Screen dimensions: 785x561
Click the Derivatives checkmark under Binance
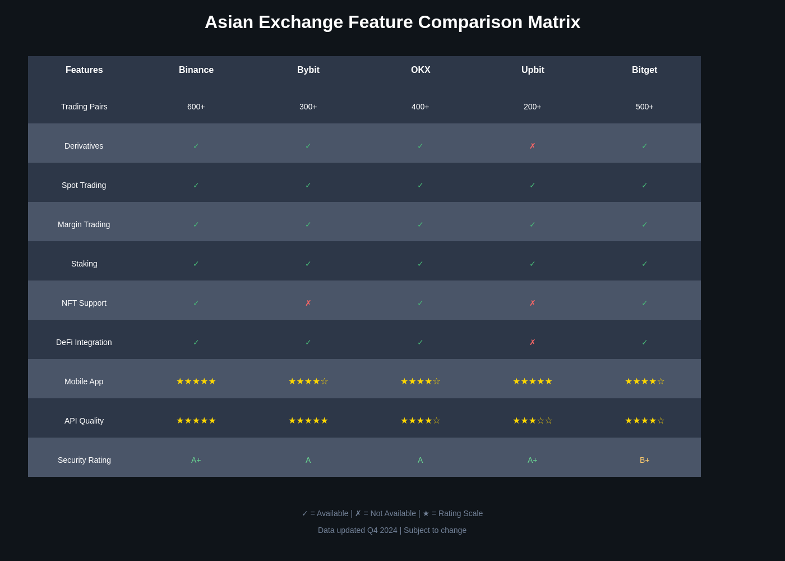196,146
